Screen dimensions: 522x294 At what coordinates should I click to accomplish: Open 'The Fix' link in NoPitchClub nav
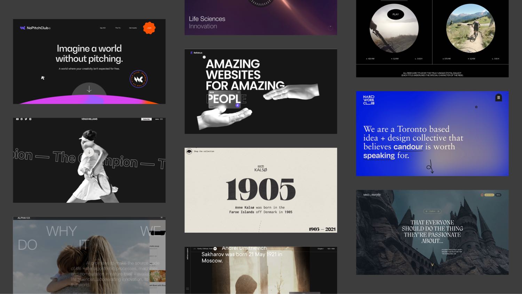[x=118, y=28]
